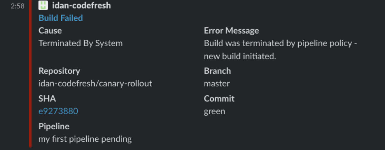Click the 'new build initiated.' text line
The width and height of the screenshot is (385, 150).
coord(240,56)
